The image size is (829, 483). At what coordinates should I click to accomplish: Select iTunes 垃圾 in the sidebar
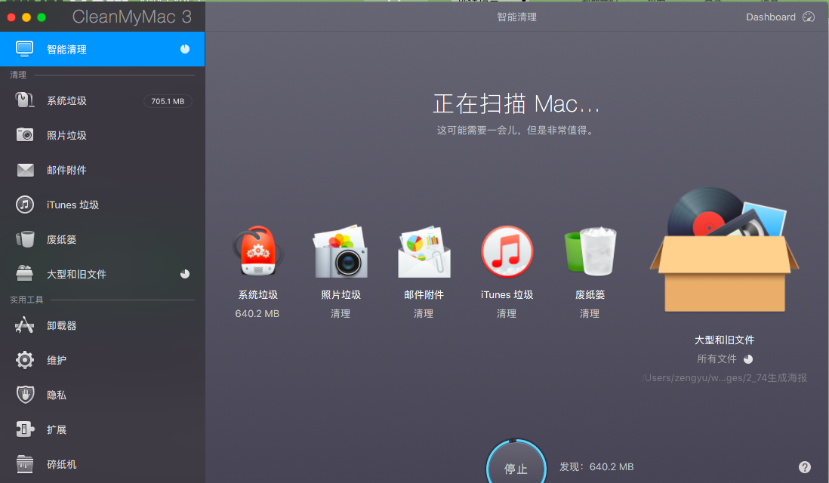(x=102, y=205)
